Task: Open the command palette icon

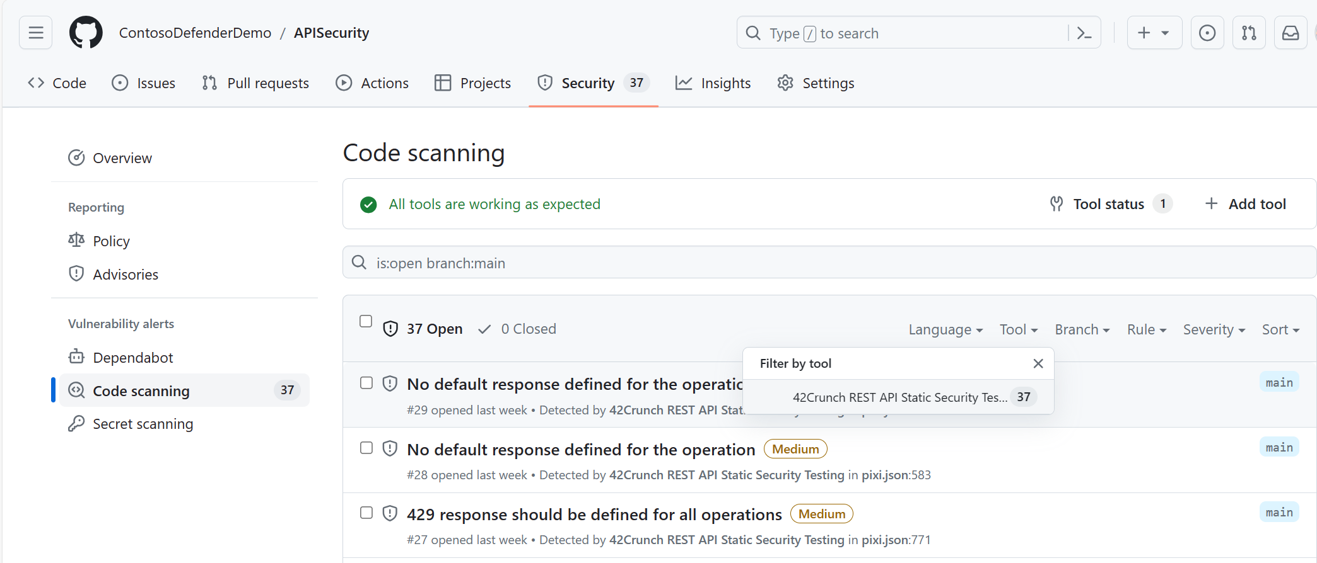Action: click(1084, 33)
